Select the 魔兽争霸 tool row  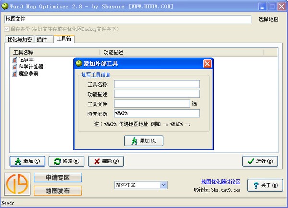click(25, 74)
